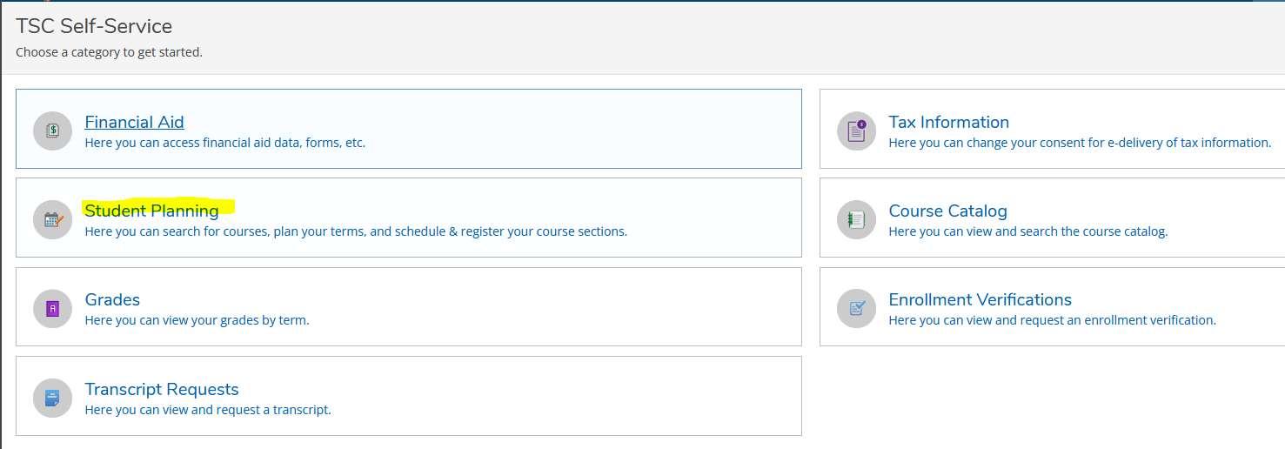Open the Financial Aid link
Screen dimensions: 1285x449
coord(134,122)
